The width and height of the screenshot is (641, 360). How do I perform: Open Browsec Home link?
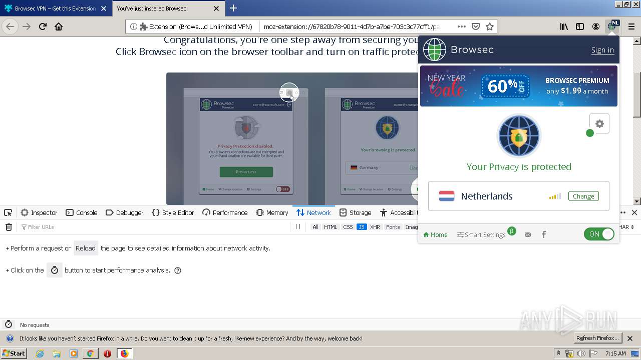[435, 234]
